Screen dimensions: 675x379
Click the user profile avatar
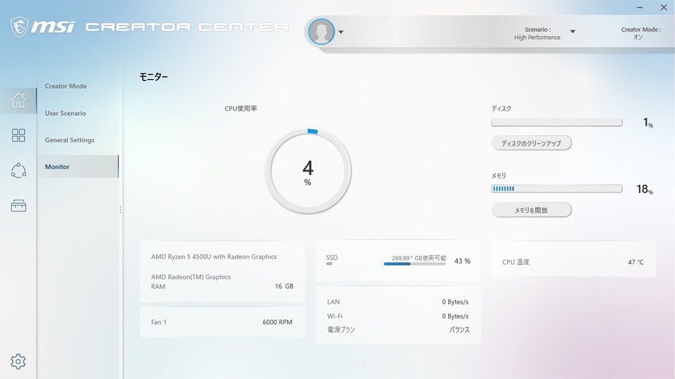click(321, 32)
